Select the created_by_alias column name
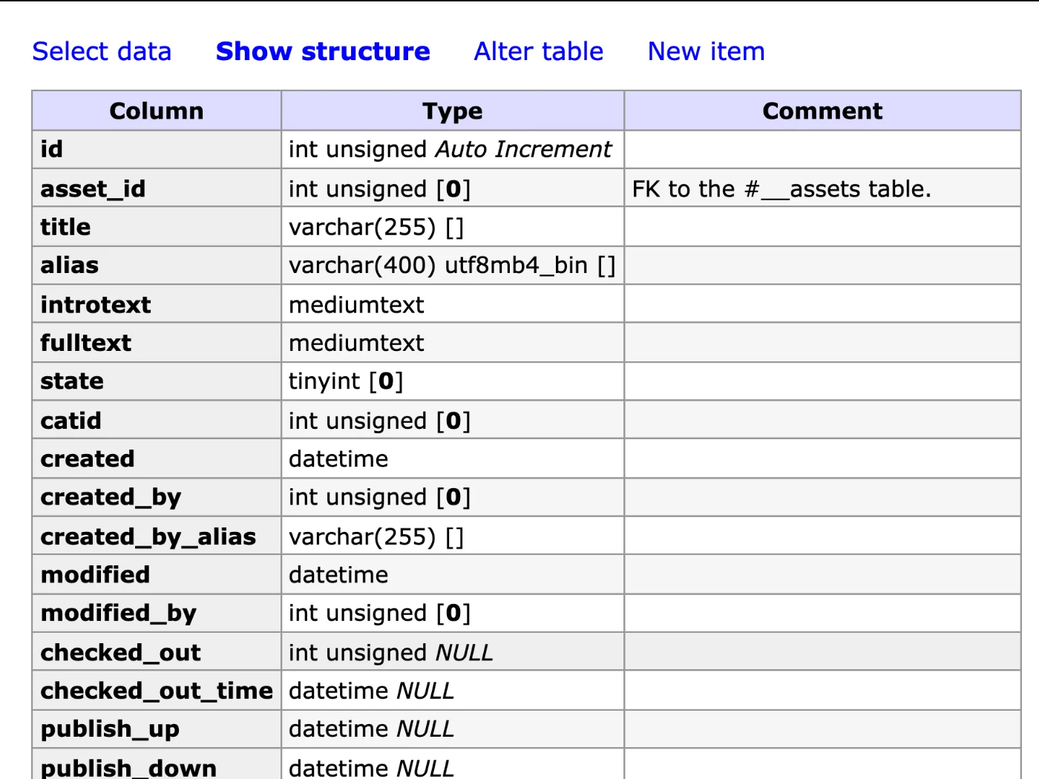The image size is (1039, 779). [x=148, y=536]
